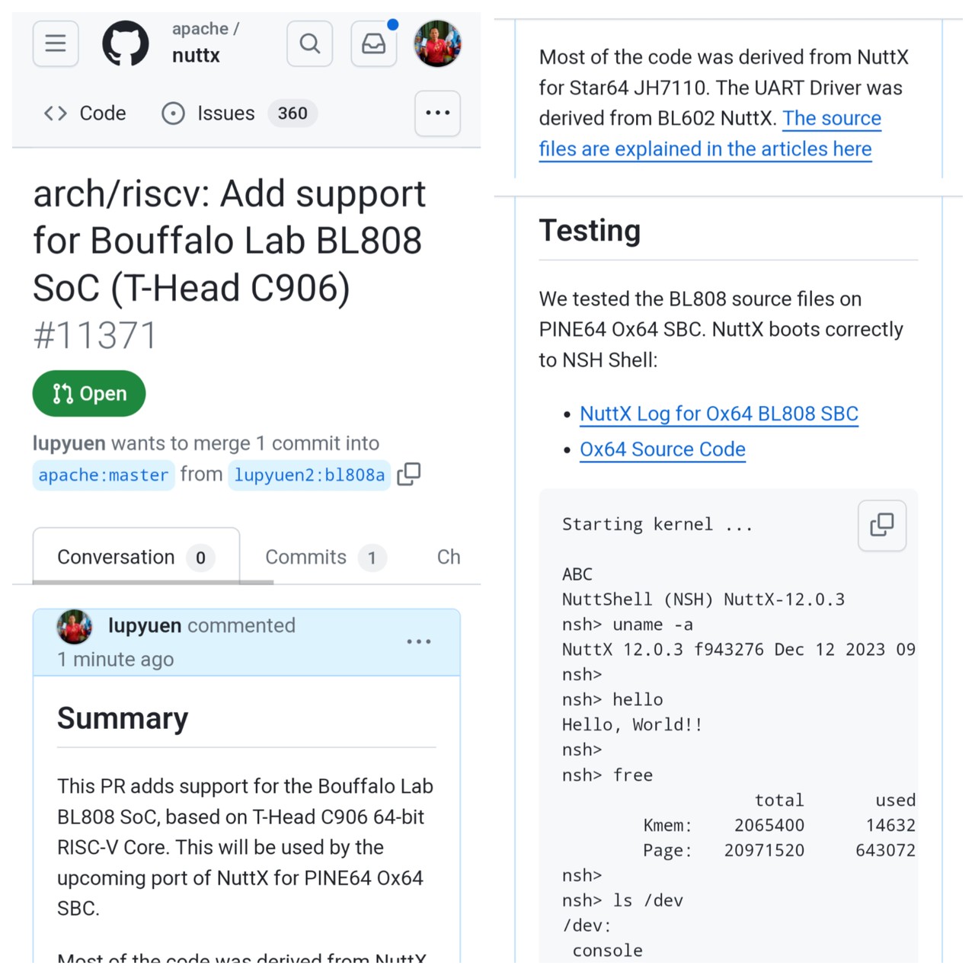Select the Conversation tab
Viewport: 975px width, 975px height.
[136, 558]
